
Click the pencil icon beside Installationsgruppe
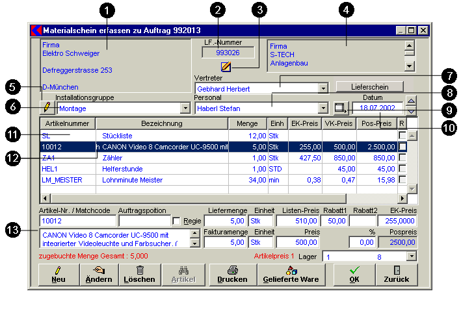click(x=47, y=108)
